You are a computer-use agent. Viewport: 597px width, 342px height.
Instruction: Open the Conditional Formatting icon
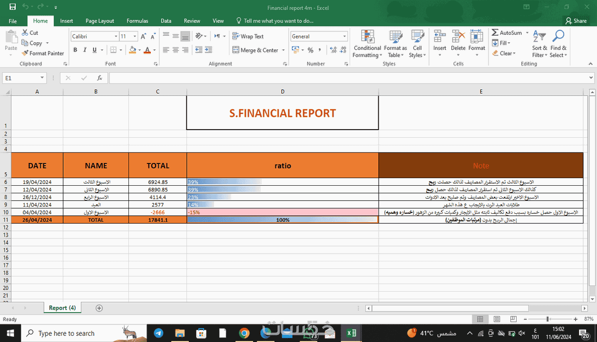(x=367, y=37)
